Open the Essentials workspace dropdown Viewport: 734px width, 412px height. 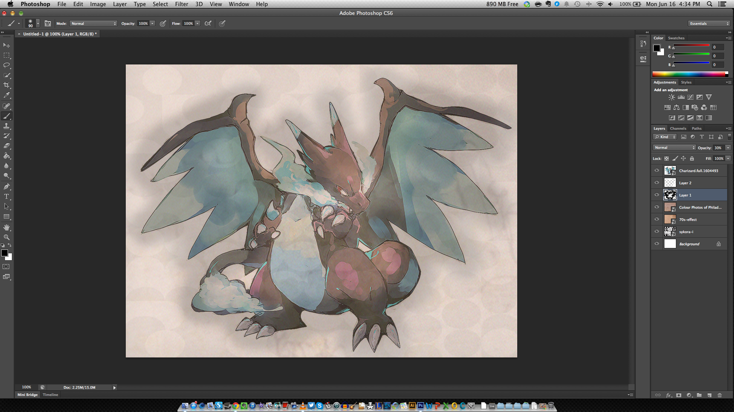pyautogui.click(x=709, y=24)
